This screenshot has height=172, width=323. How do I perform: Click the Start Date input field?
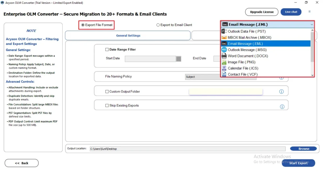tap(150, 59)
